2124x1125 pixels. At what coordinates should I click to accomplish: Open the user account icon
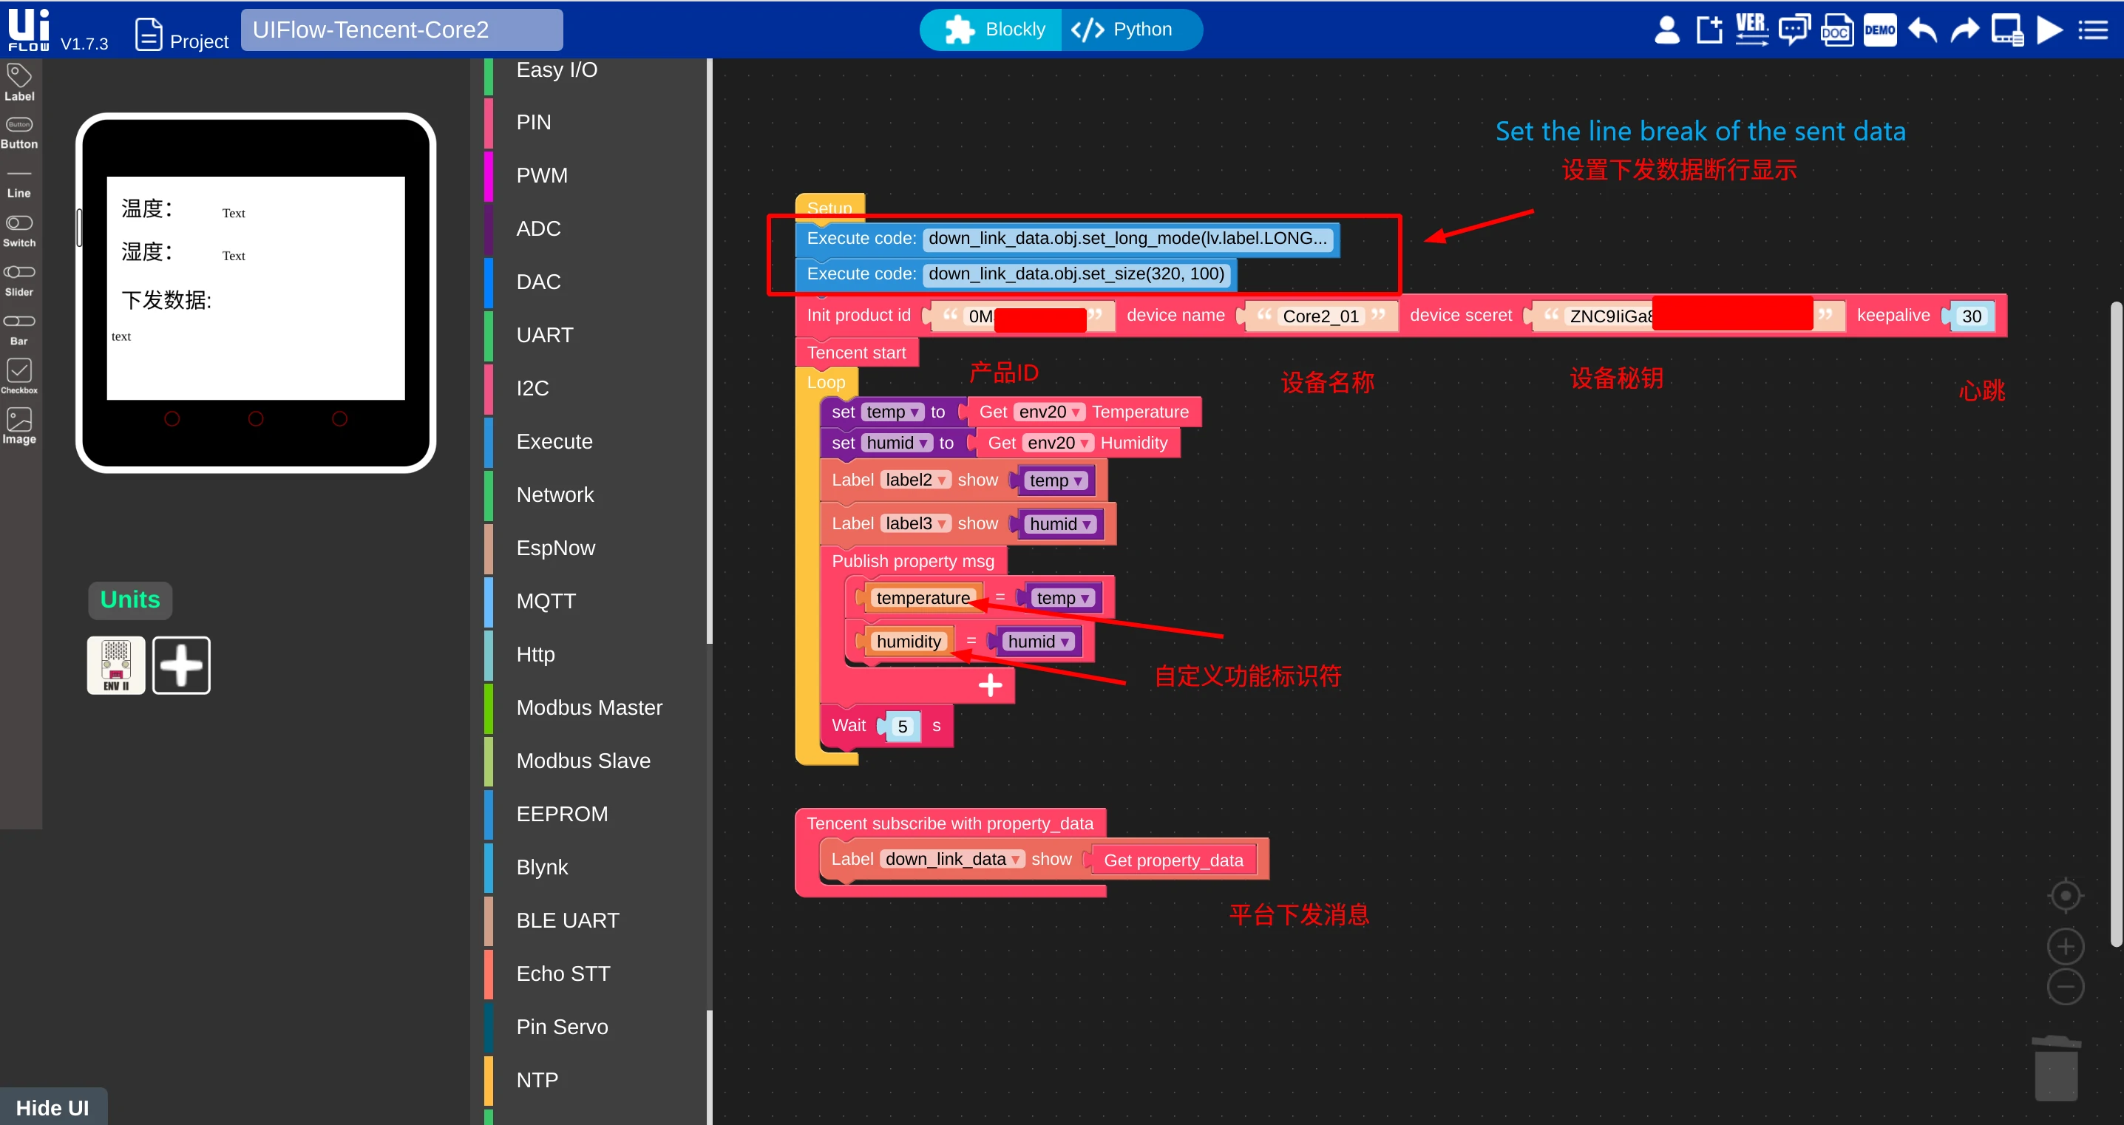(1667, 30)
